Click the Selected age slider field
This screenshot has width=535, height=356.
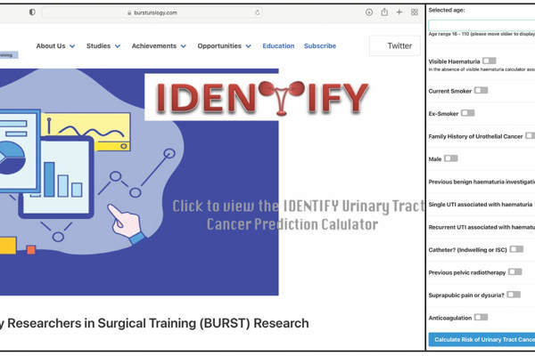(481, 24)
